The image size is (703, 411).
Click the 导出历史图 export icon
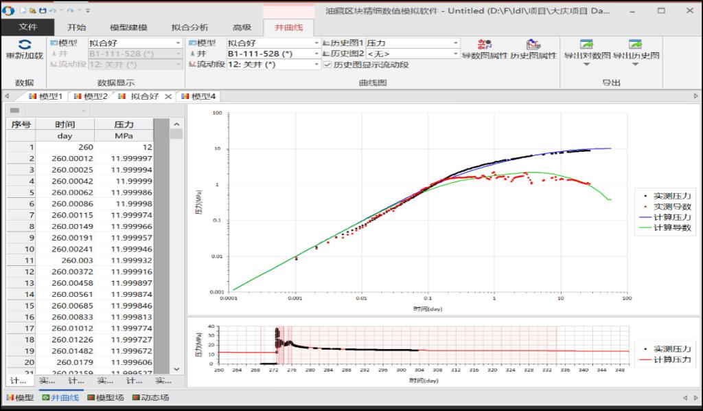click(636, 45)
